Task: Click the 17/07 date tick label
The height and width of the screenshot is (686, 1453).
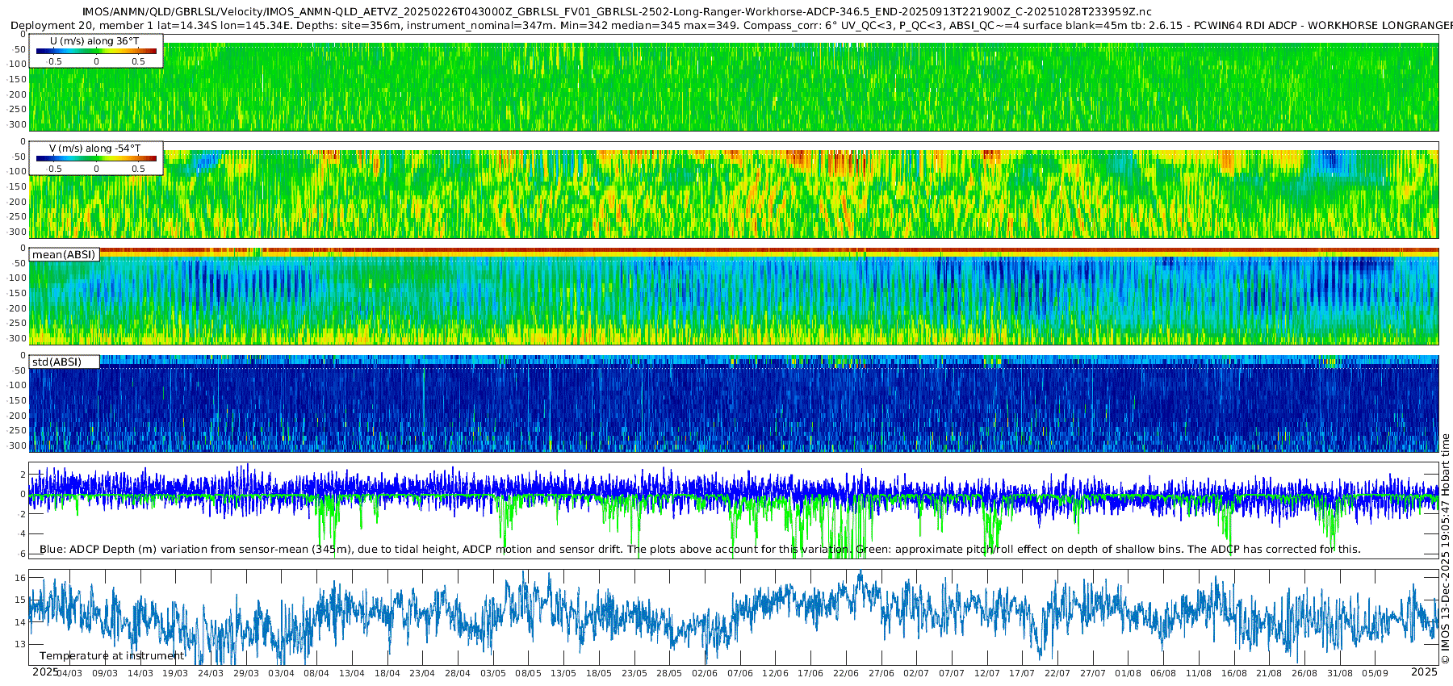Action: (1022, 673)
